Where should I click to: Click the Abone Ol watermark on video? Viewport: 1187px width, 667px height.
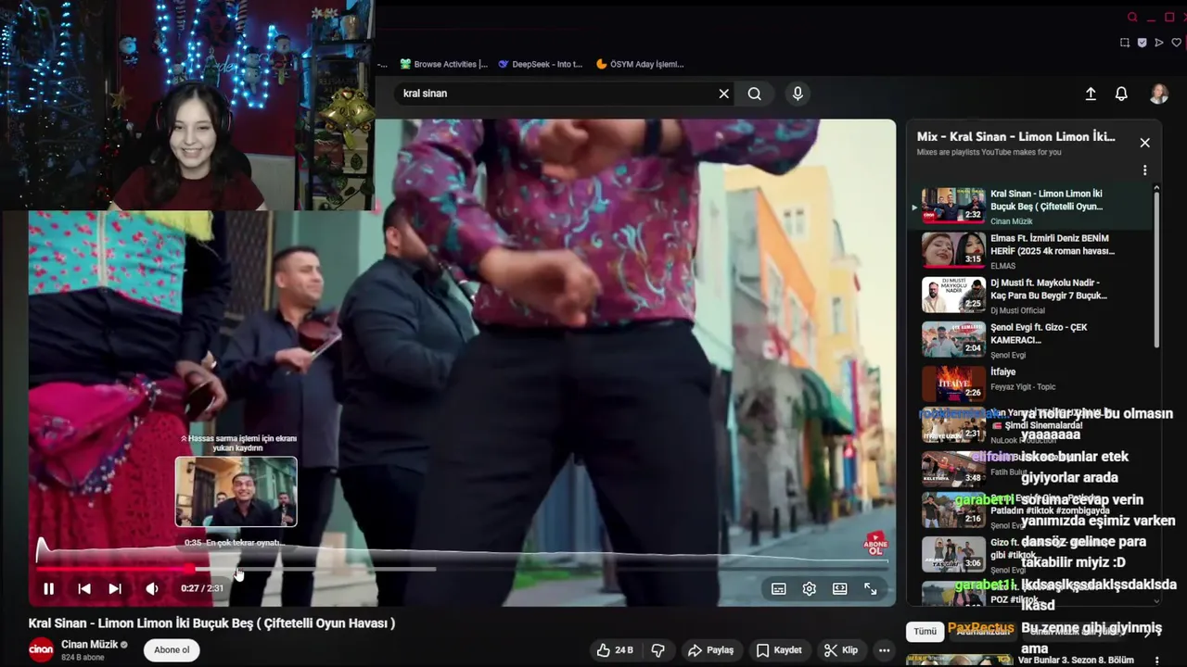click(x=875, y=544)
